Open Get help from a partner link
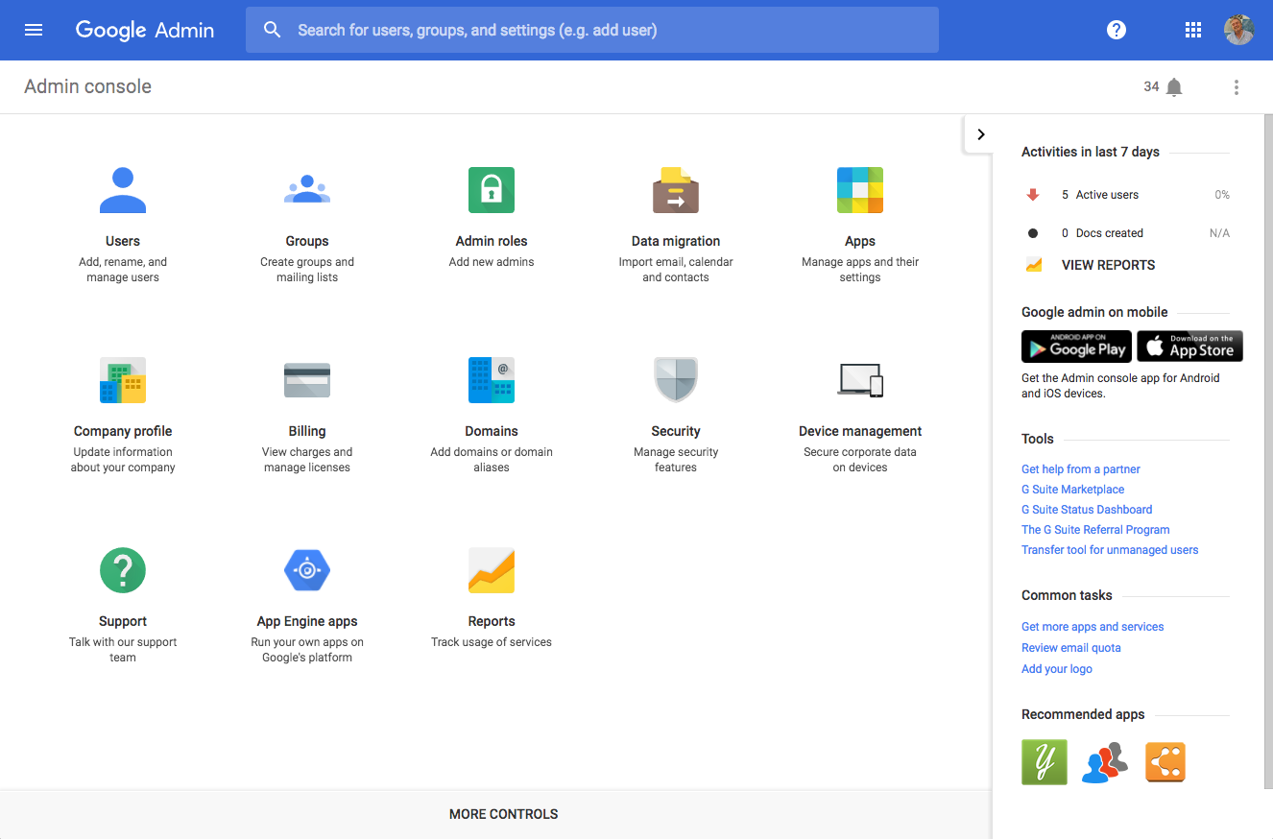Viewport: 1273px width, 839px height. coord(1081,469)
